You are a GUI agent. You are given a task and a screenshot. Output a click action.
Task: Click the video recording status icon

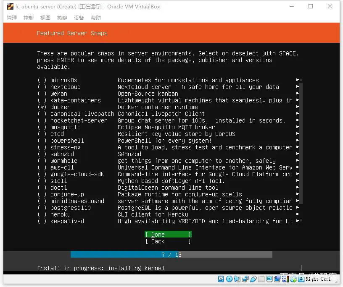click(277, 279)
